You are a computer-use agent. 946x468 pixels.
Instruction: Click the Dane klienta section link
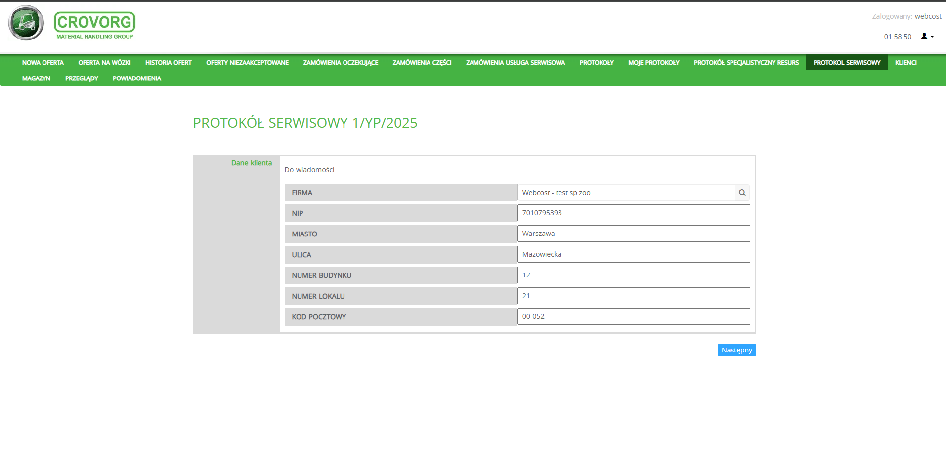click(251, 163)
